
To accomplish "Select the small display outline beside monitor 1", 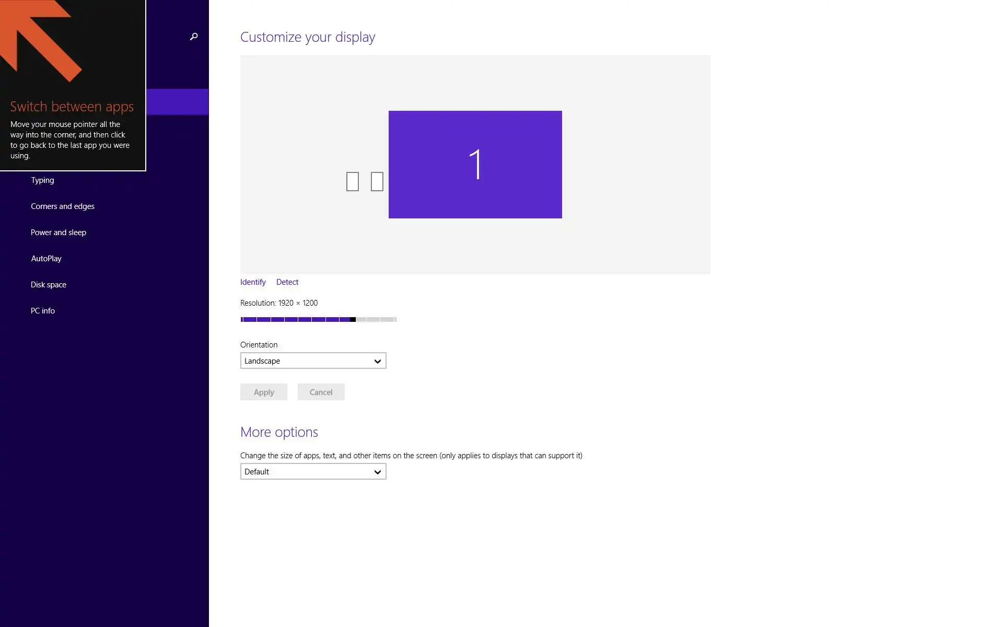I will [x=377, y=182].
